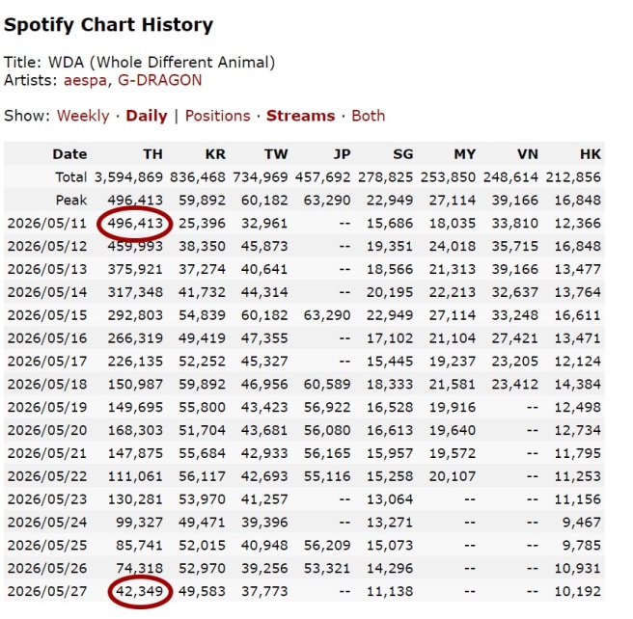Click the date 2026/05/11

pyautogui.click(x=47, y=223)
